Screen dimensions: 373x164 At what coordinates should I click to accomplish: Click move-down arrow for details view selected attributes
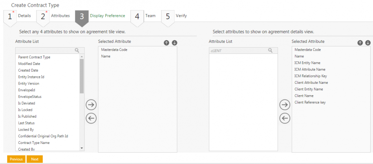point(368,43)
